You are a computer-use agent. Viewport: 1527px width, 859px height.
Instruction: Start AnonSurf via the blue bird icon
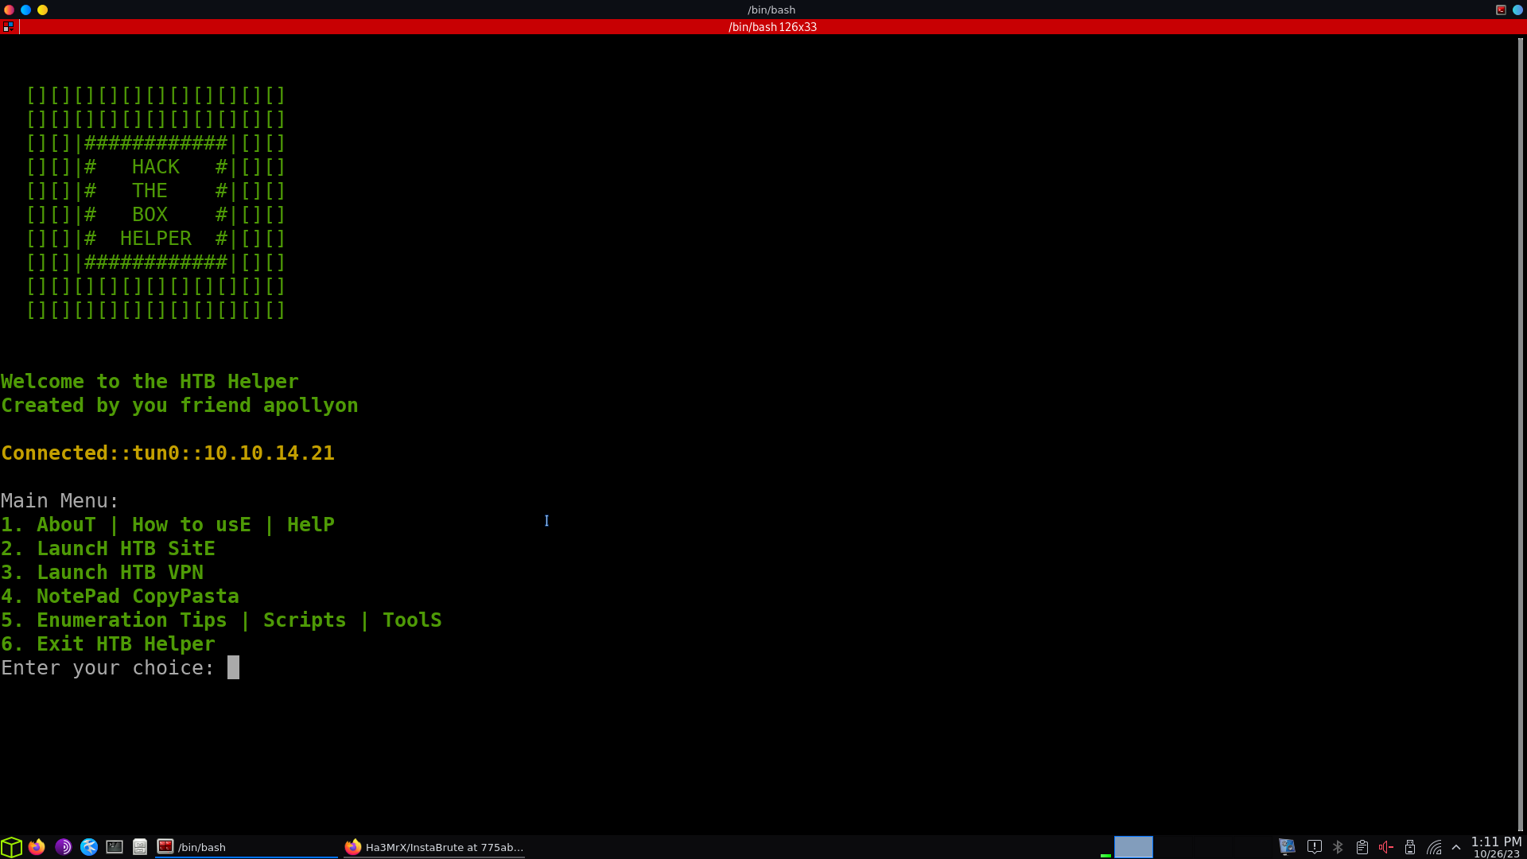[88, 847]
